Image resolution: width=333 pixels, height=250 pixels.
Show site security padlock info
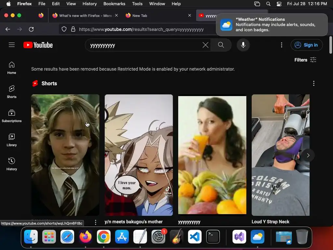[x=73, y=29]
